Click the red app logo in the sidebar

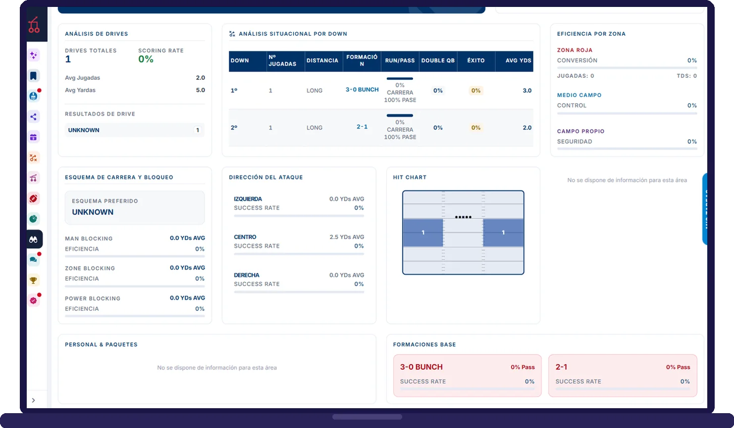tap(34, 25)
